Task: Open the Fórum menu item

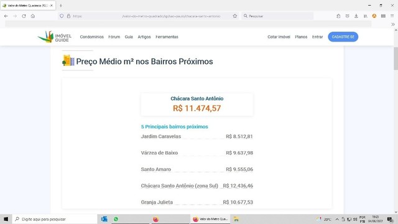Action: tap(114, 37)
